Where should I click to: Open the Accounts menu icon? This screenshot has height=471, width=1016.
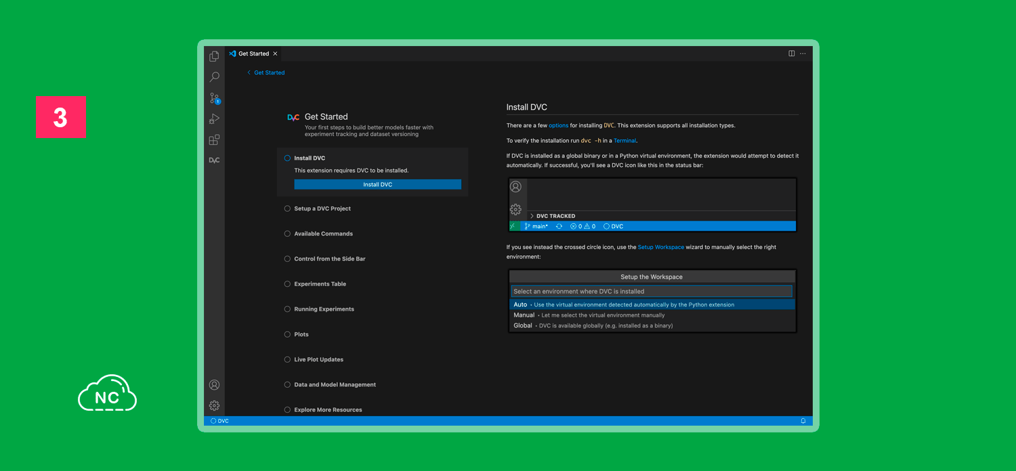[214, 385]
